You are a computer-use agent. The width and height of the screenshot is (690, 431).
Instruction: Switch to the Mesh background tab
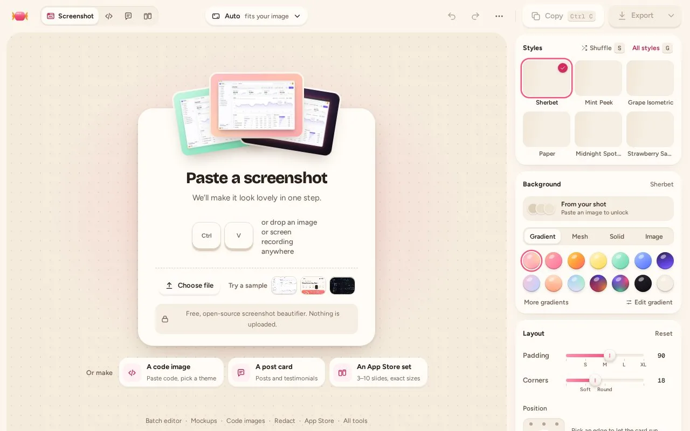click(580, 237)
